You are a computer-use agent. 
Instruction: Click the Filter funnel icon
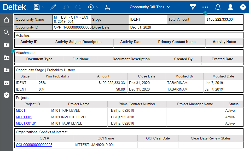coord(193,7)
